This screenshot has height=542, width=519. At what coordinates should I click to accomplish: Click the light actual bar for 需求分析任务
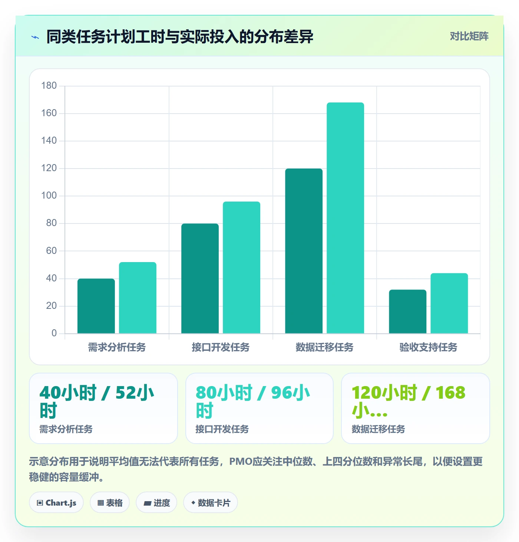pyautogui.click(x=138, y=298)
